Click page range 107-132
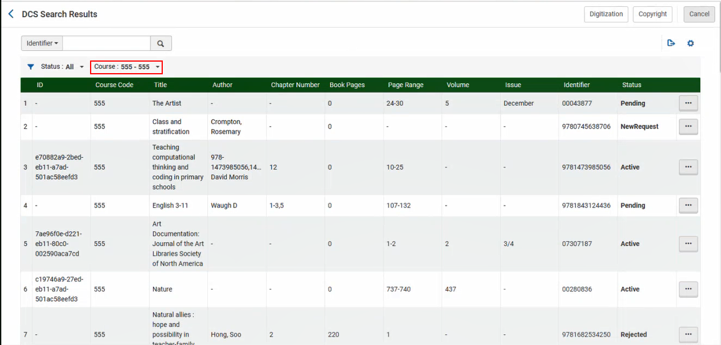721x345 pixels. [399, 205]
